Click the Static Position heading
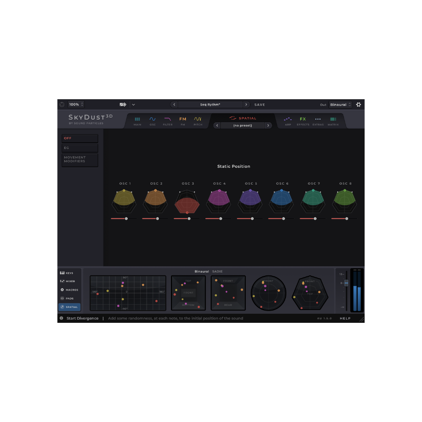The width and height of the screenshot is (422, 422). (234, 166)
